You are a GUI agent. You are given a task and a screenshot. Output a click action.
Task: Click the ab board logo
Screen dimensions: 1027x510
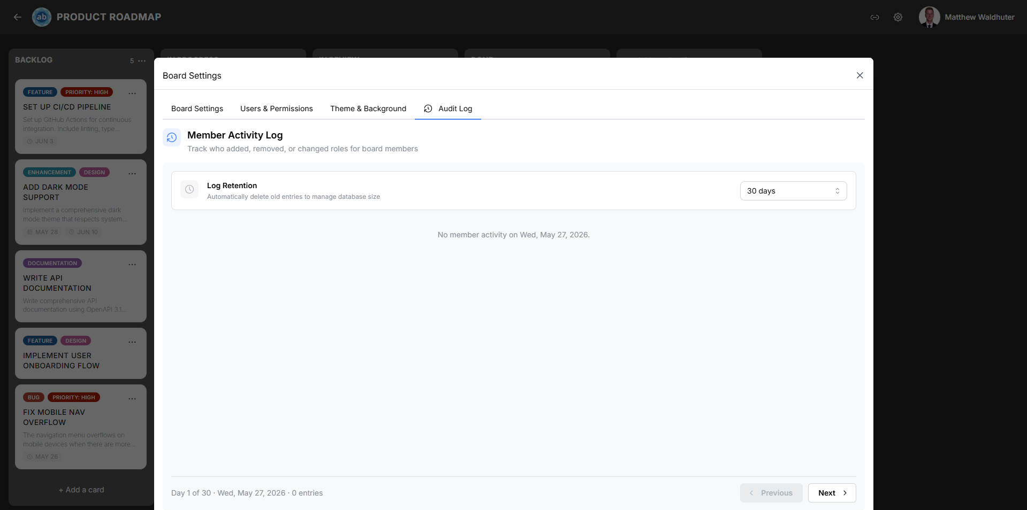(x=42, y=17)
